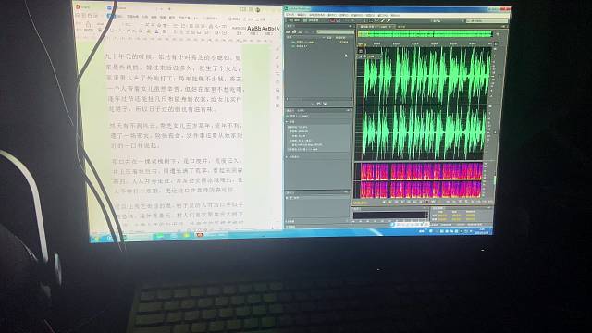Viewport: 592px width, 333px height.
Task: Toggle the spectral frequency display button
Action: (x=332, y=20)
